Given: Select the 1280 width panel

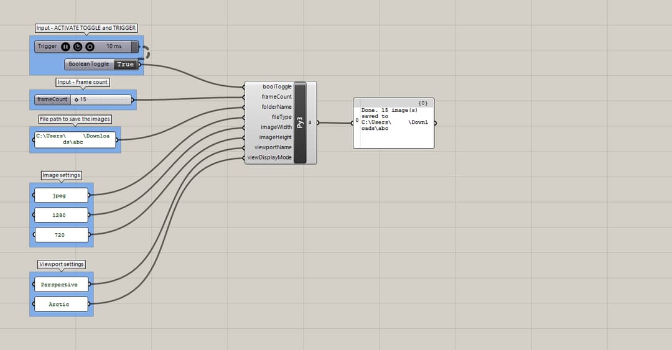Looking at the screenshot, I should 61,215.
